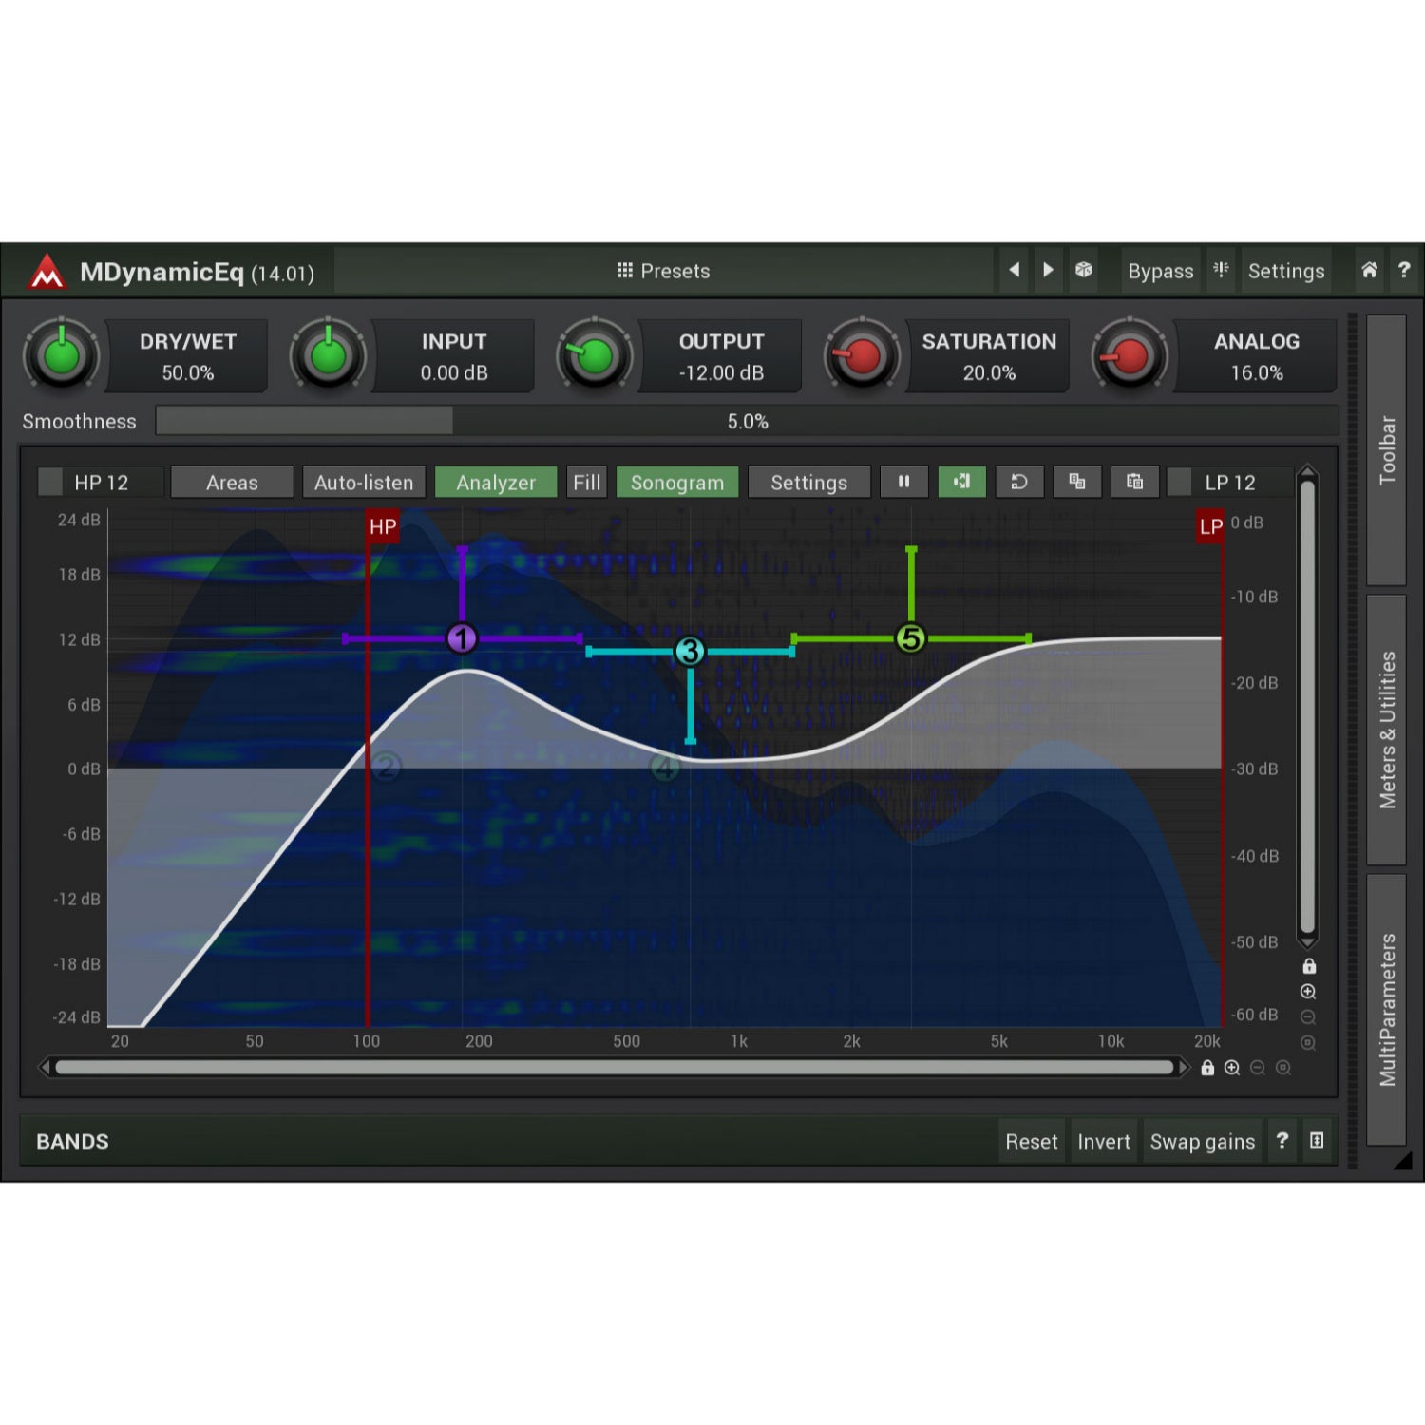
Task: Click the horizontal scrollbar left arrow
Action: coord(44,1068)
